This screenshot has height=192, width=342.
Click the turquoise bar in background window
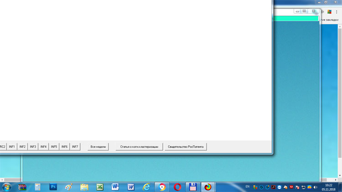pyautogui.click(x=296, y=19)
